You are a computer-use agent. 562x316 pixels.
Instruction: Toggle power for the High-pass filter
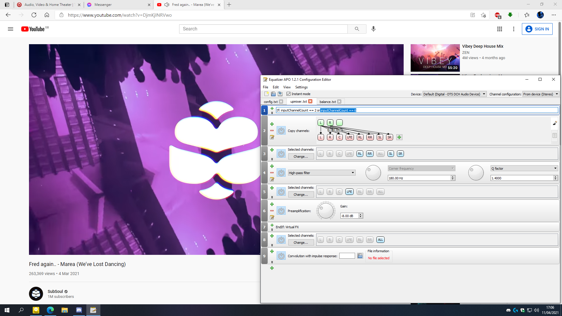click(x=281, y=173)
